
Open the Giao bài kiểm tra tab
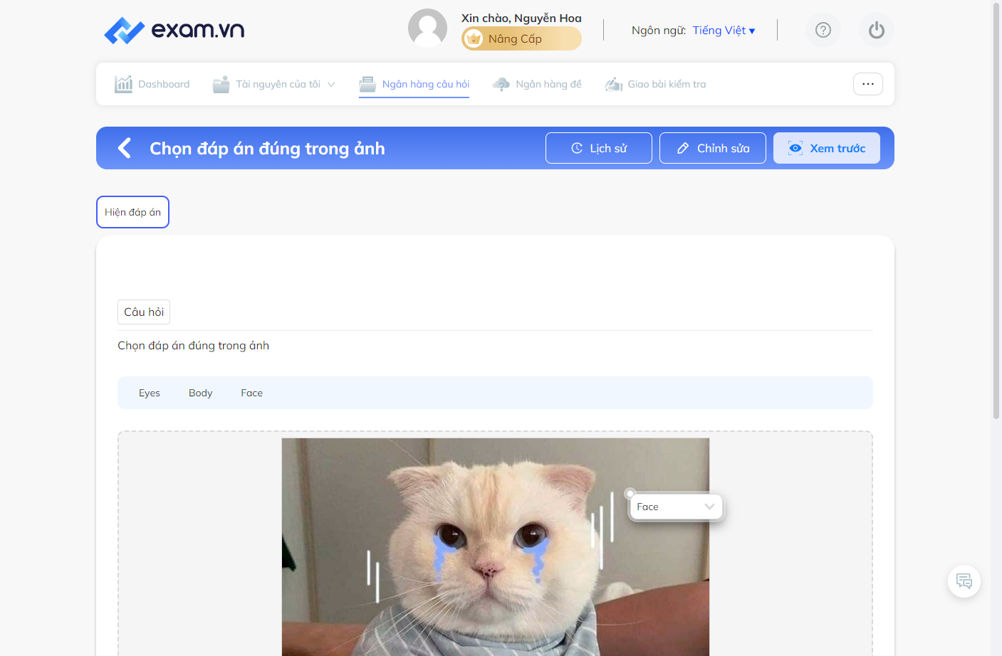click(x=655, y=84)
